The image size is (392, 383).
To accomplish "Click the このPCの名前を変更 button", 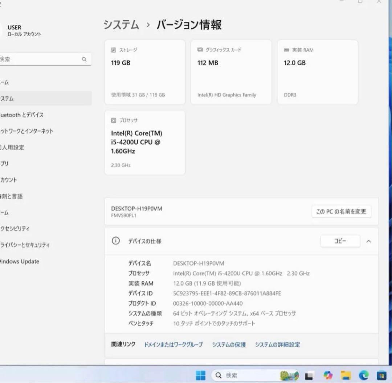I will pos(342,211).
